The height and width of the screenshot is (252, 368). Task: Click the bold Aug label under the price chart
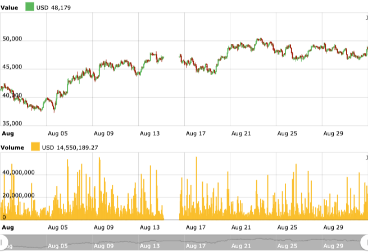coord(8,134)
